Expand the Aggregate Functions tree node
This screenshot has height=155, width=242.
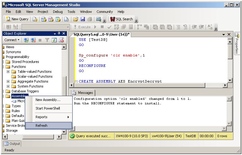pos(8,81)
